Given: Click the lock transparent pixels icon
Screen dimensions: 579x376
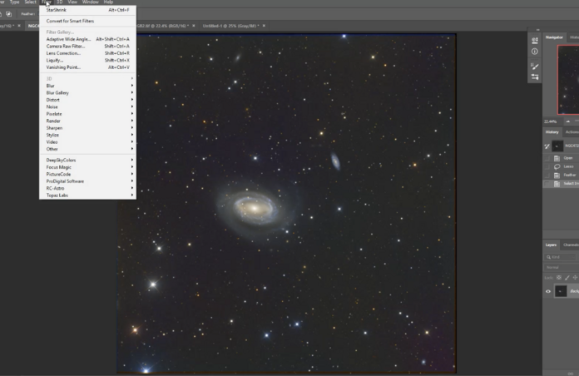Looking at the screenshot, I should pyautogui.click(x=559, y=277).
